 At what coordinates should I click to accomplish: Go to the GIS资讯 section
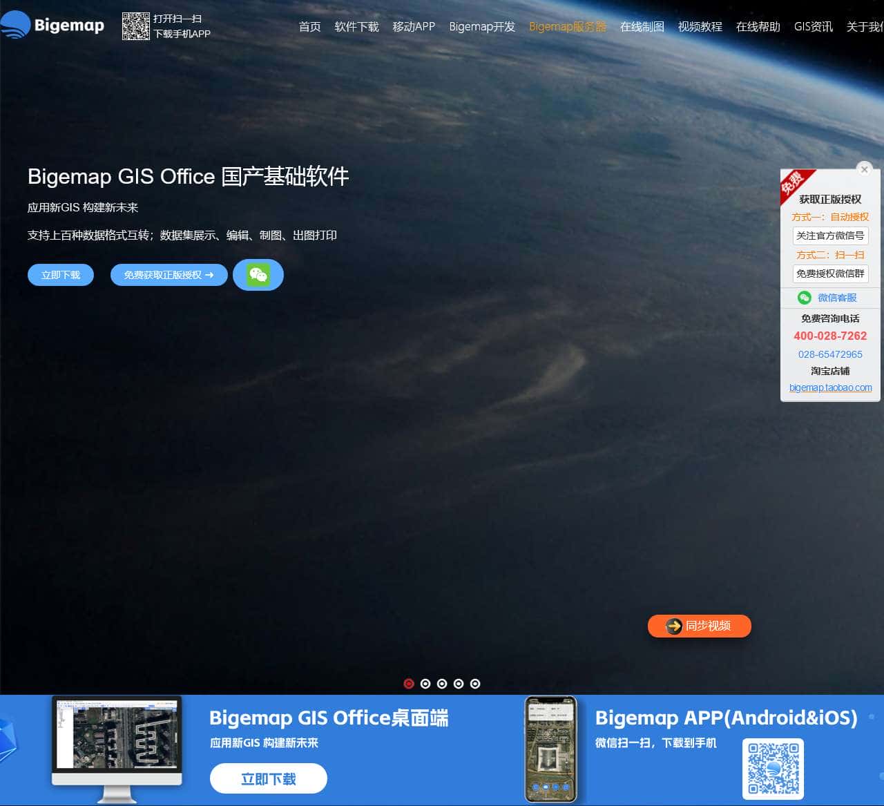coord(814,26)
